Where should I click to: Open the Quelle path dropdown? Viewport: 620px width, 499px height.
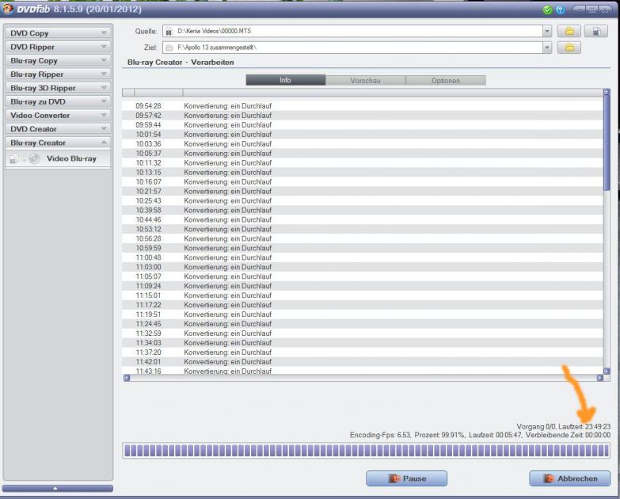click(x=547, y=31)
